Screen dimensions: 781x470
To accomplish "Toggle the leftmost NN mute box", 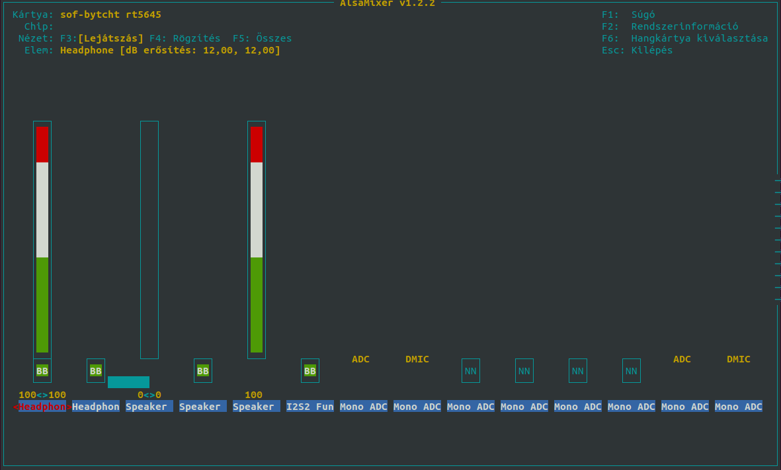I will [471, 370].
